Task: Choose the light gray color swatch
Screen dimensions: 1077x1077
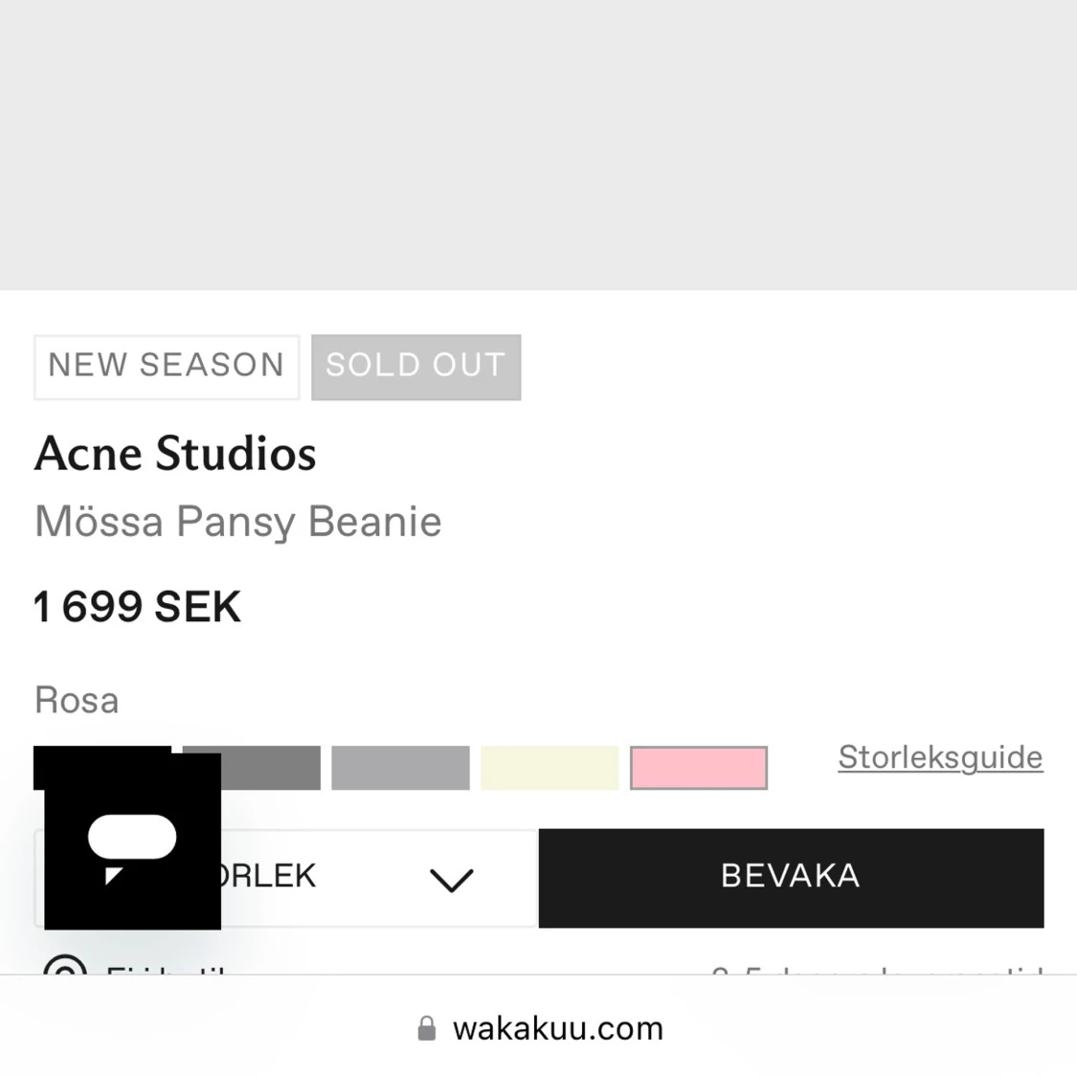Action: click(x=400, y=768)
